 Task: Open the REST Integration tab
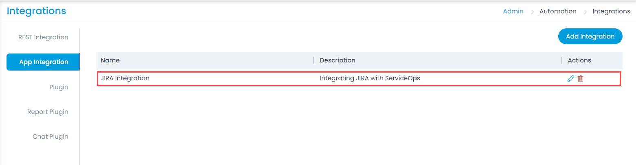tap(43, 37)
